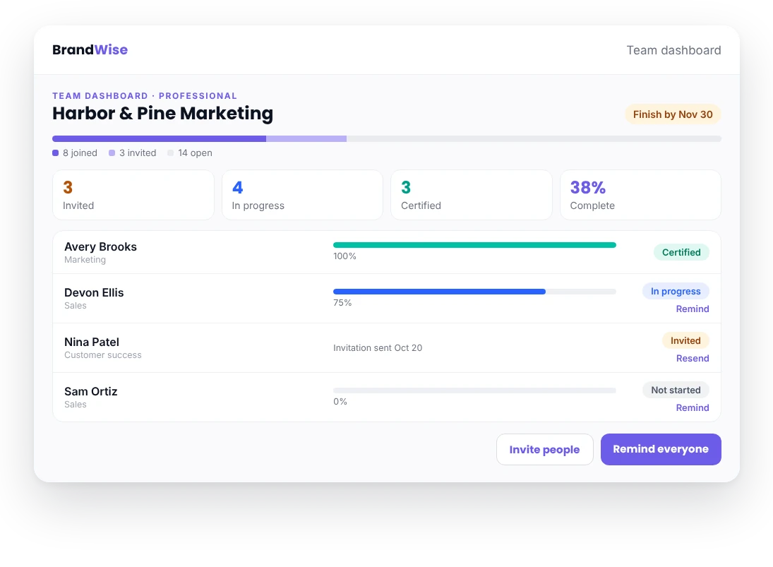This screenshot has width=773, height=567.
Task: Click the Invited status badge
Action: click(x=685, y=340)
